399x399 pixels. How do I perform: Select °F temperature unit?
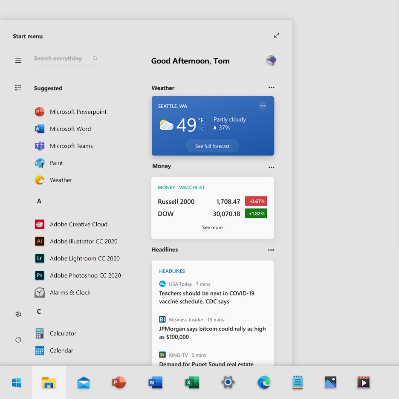201,120
